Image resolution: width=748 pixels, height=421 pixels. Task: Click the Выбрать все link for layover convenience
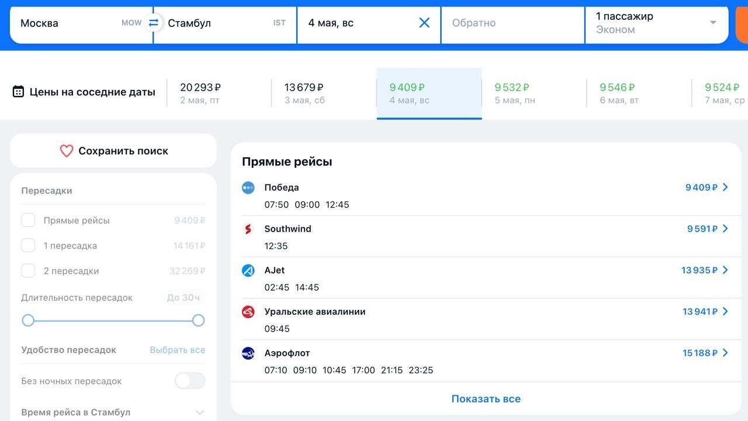pos(177,350)
